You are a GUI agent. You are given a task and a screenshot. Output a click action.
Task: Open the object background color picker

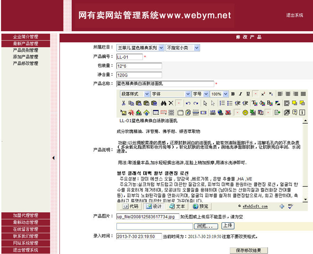tap(270, 103)
